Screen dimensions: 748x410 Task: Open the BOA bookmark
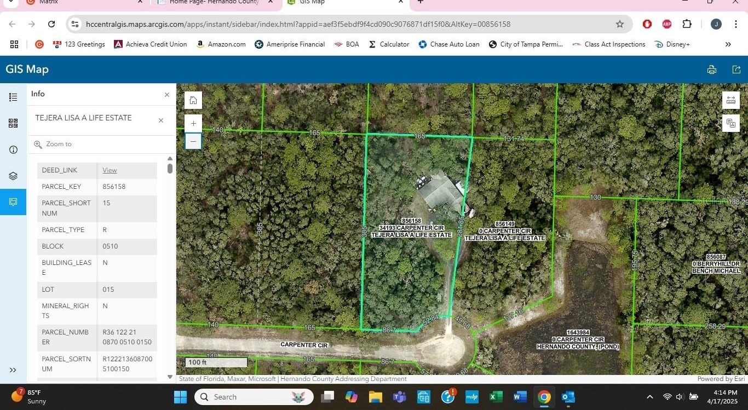tap(347, 44)
